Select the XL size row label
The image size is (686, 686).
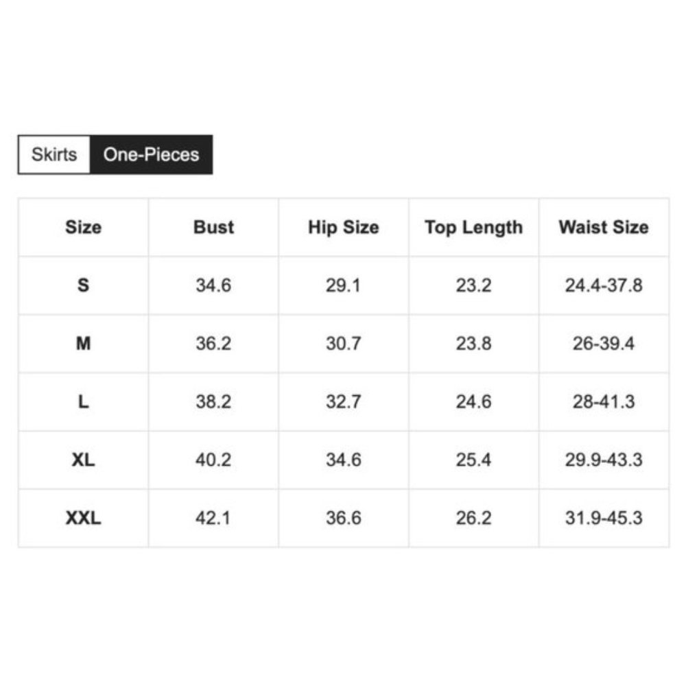(x=83, y=460)
